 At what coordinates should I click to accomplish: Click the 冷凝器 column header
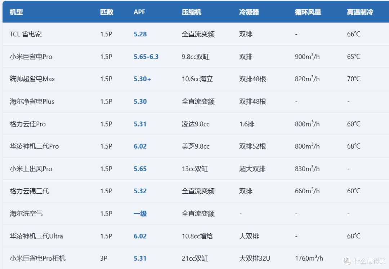point(249,12)
